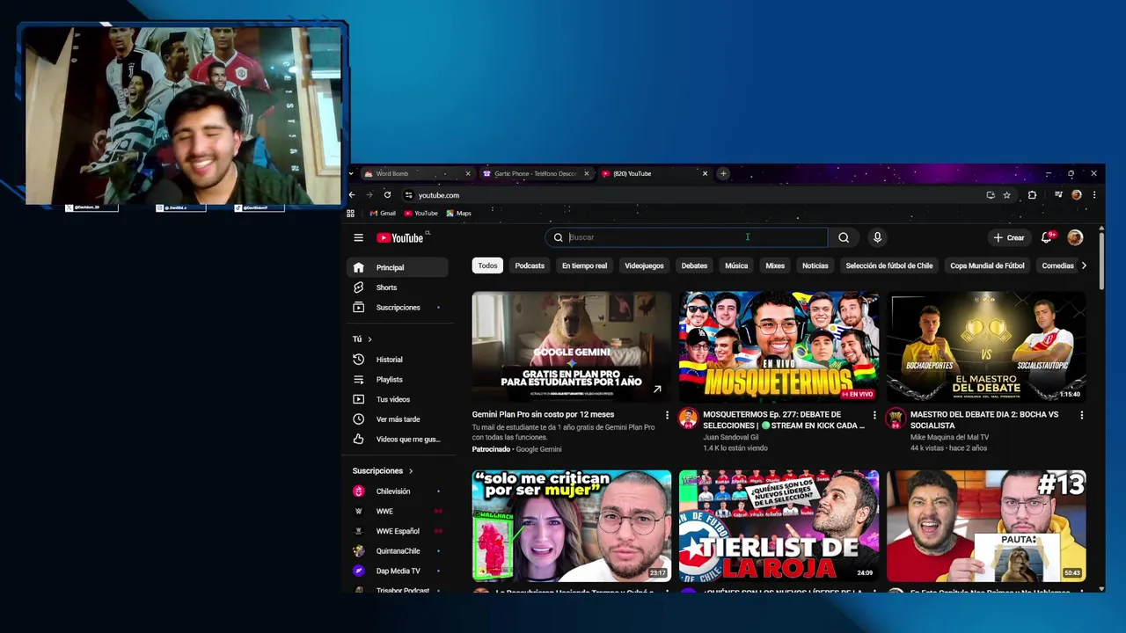Expand the Tú section

click(362, 338)
